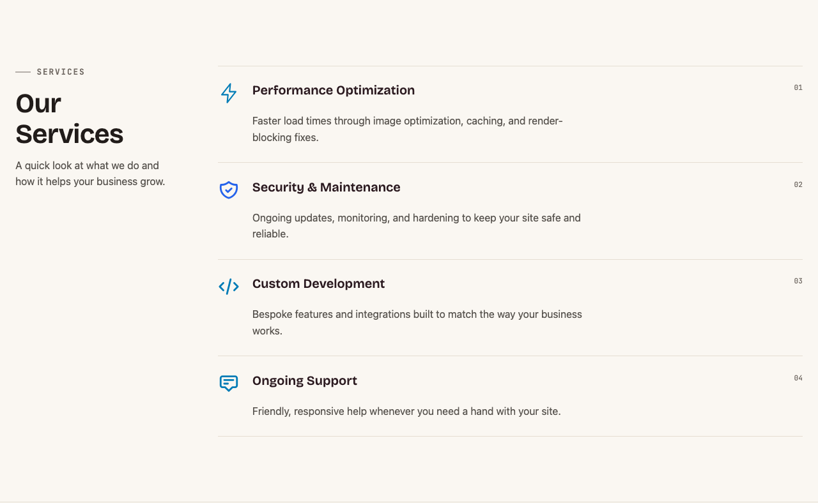Click the SERVICES eyebrow label
Viewport: 818px width, 503px height.
click(61, 72)
